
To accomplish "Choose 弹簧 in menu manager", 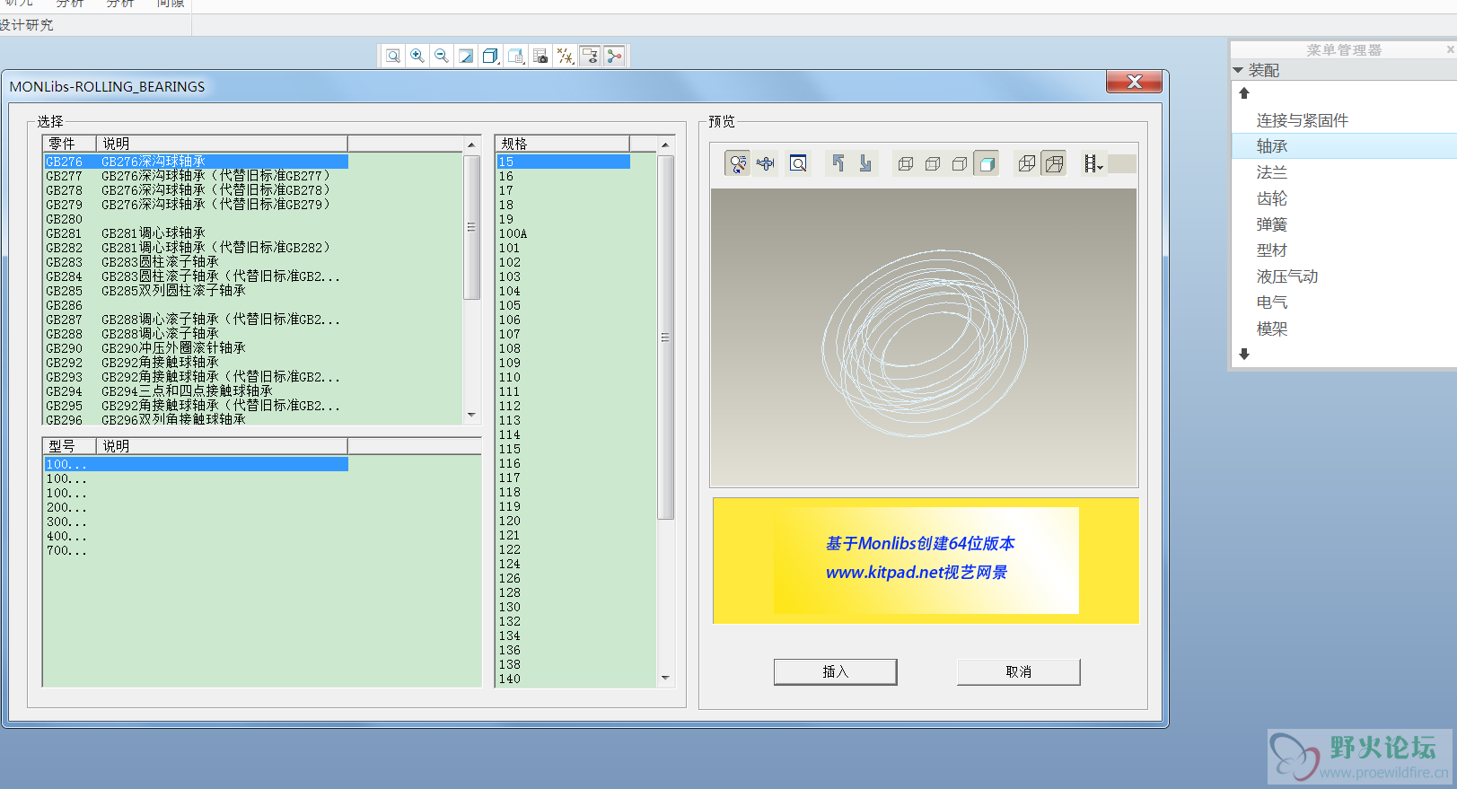I will [x=1344, y=224].
